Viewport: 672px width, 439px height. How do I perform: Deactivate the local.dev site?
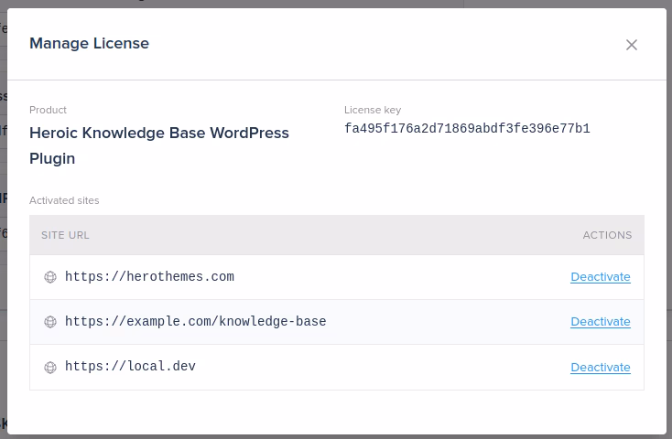tap(601, 368)
